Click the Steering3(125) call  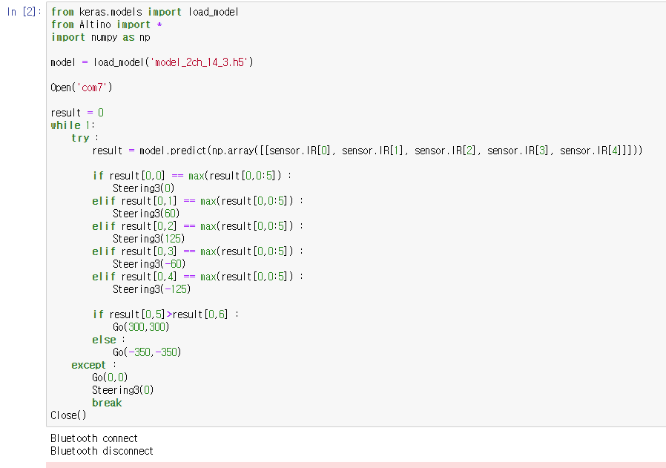(x=148, y=239)
